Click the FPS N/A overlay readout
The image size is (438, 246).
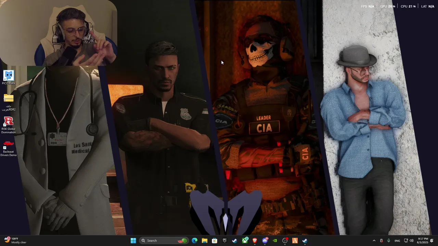(x=368, y=6)
